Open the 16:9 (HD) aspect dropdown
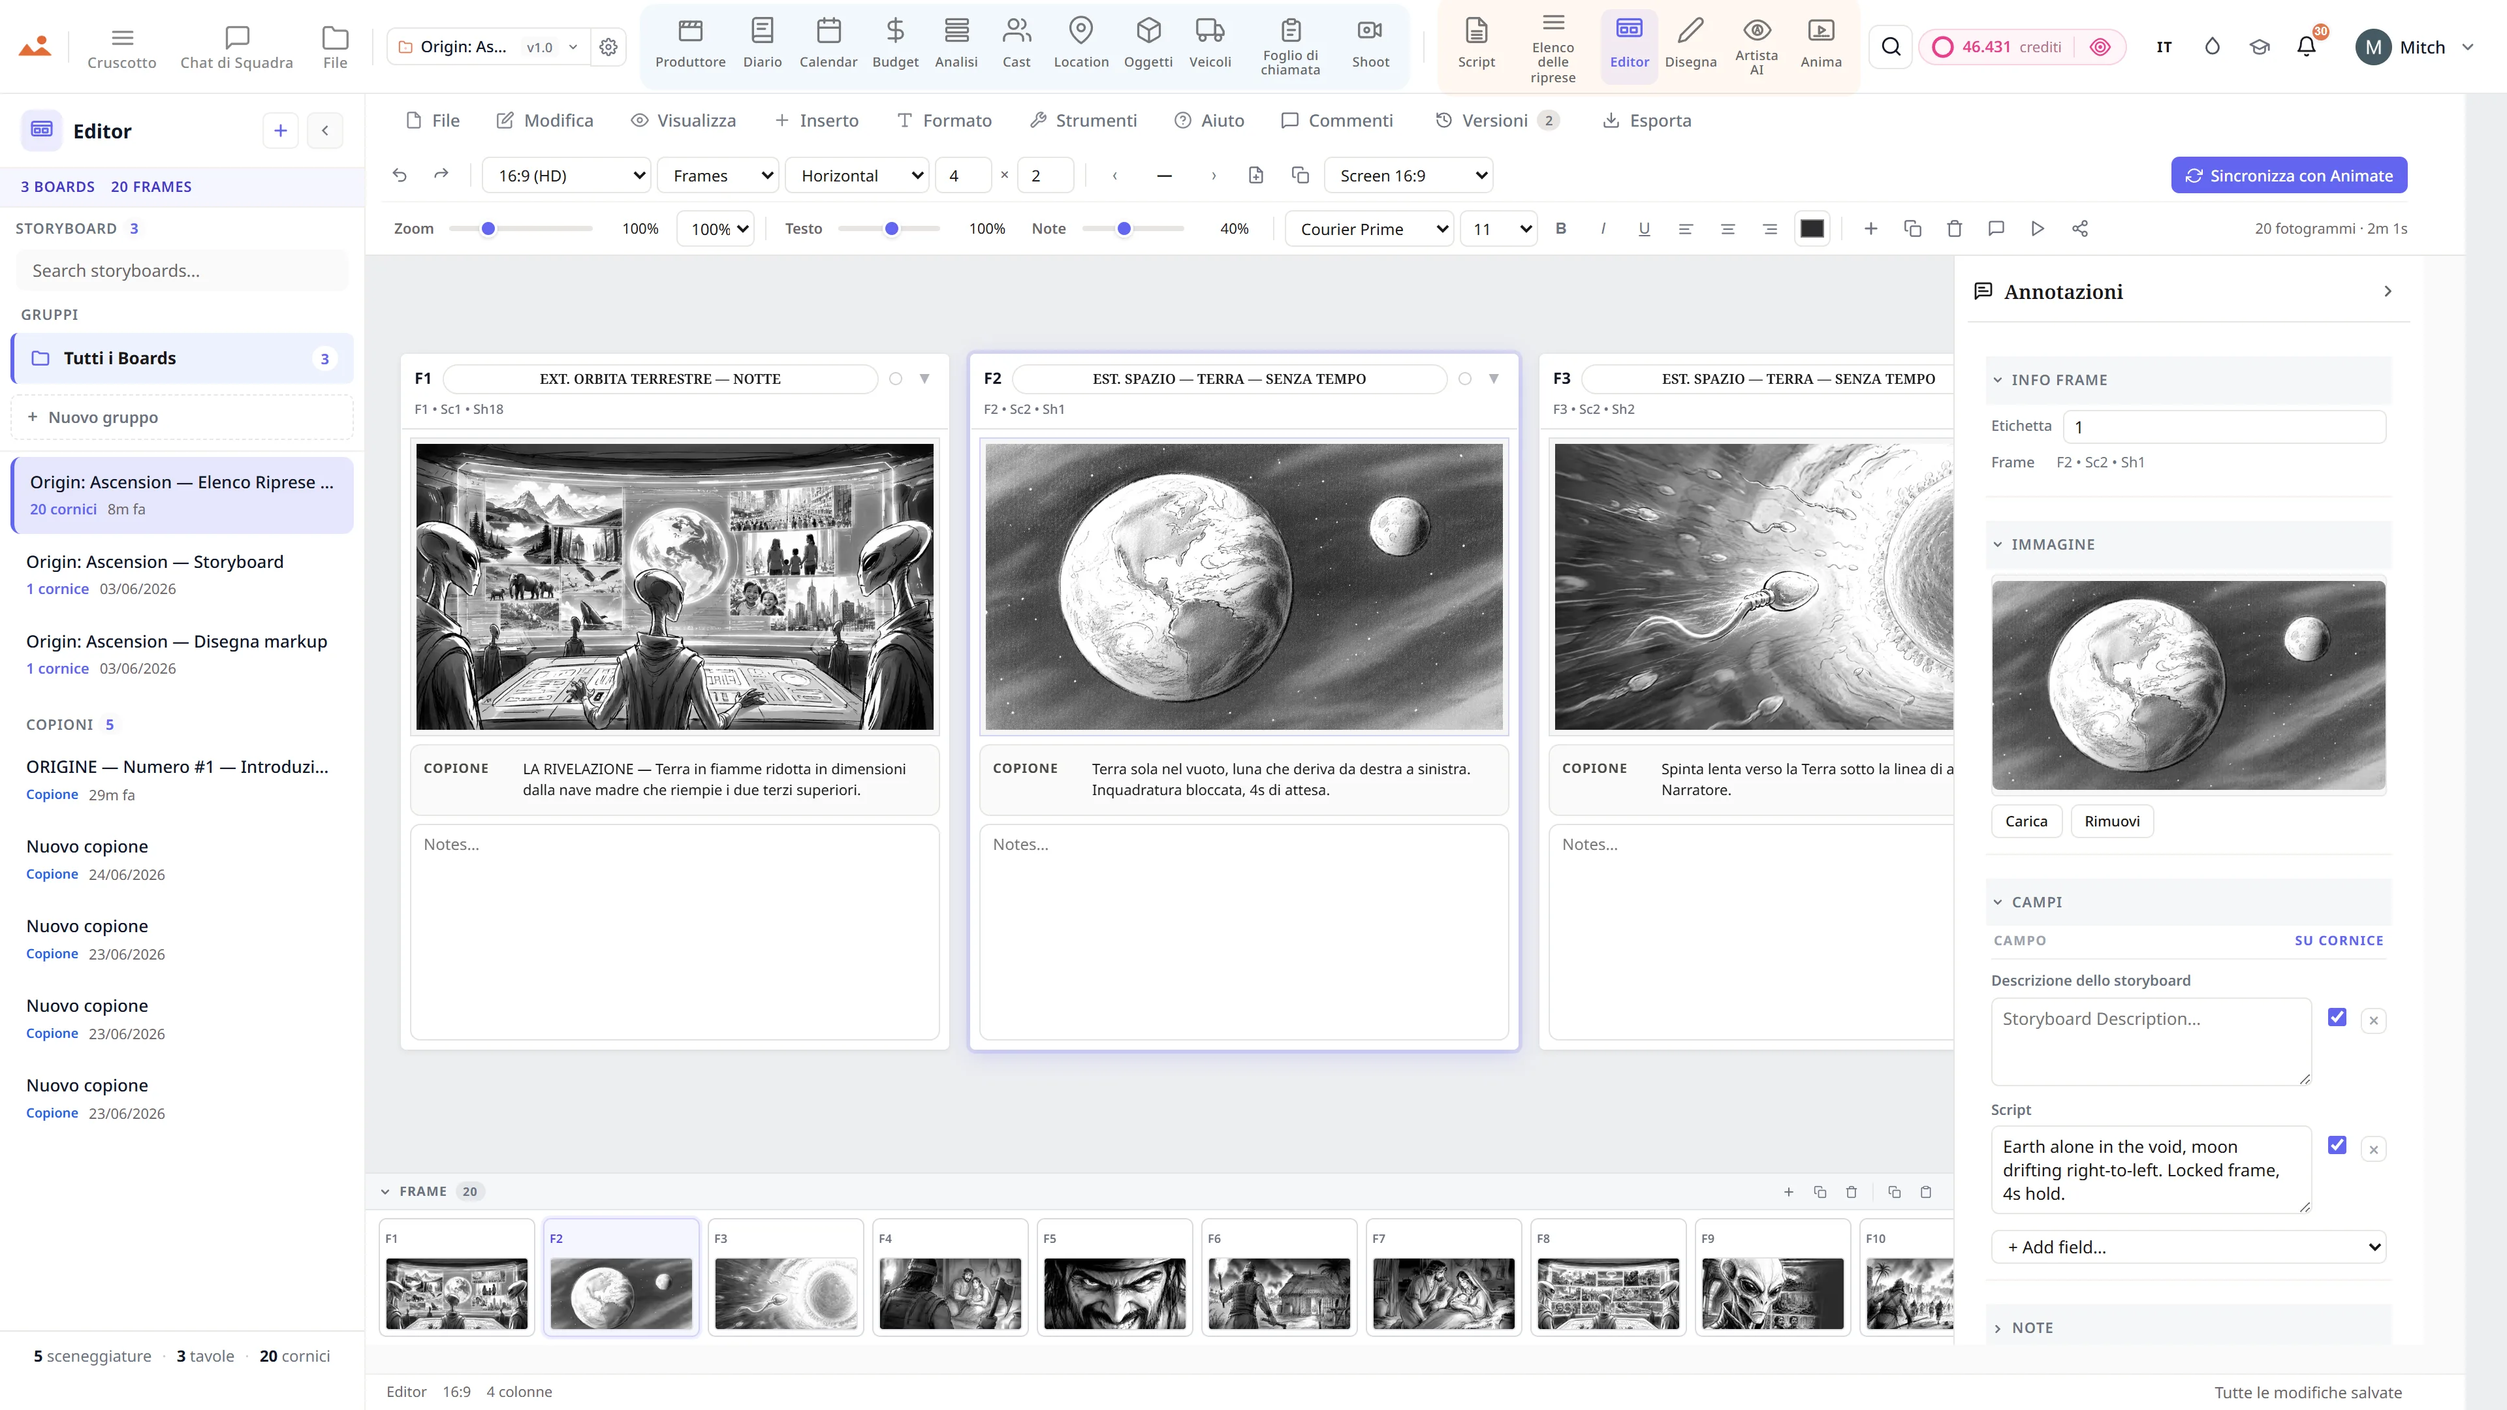Screen dimensions: 2507x1410 (x=567, y=175)
